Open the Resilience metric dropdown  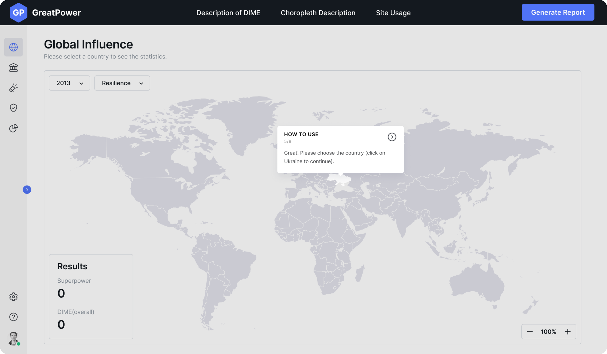point(122,83)
